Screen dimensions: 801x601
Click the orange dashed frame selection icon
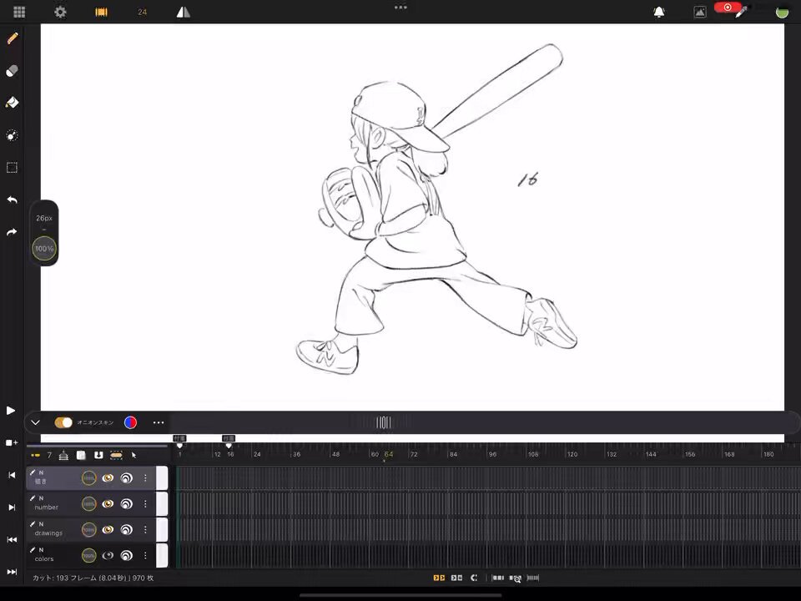coord(117,455)
